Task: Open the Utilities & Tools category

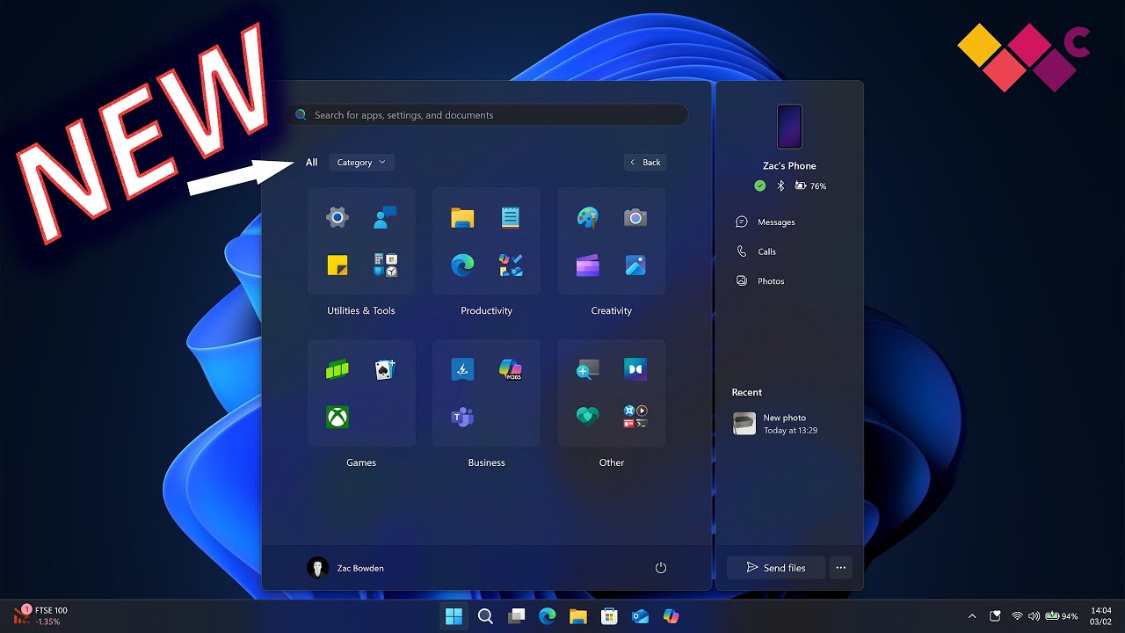Action: pos(360,242)
